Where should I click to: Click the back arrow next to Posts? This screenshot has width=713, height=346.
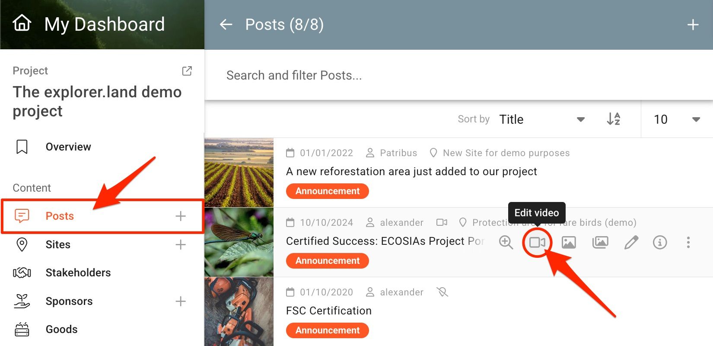226,25
